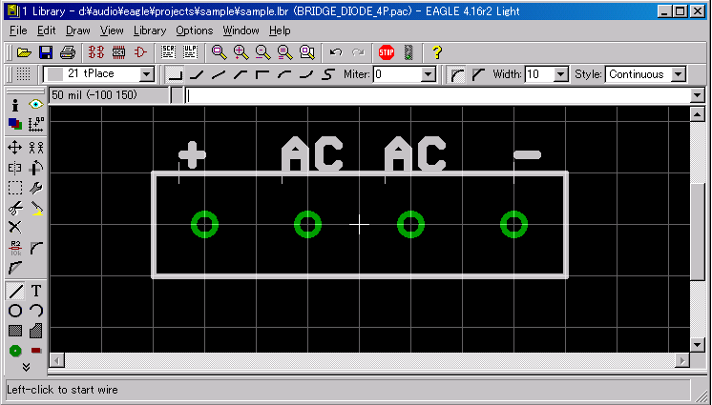Open the Symbol editor gate icon
Image resolution: width=712 pixels, height=405 pixels.
[x=140, y=52]
